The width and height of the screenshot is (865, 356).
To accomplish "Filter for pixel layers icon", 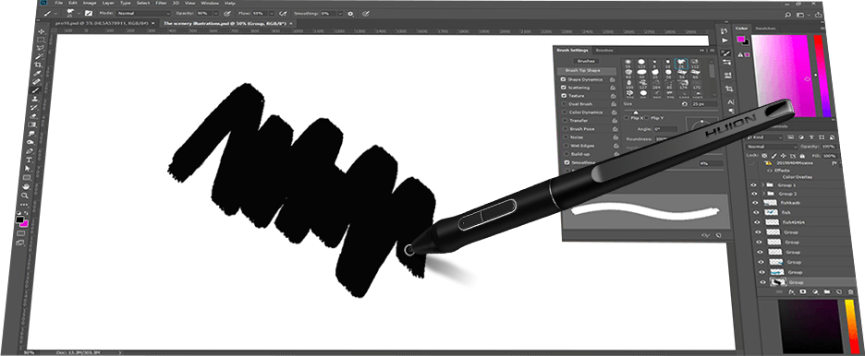I will pyautogui.click(x=790, y=137).
